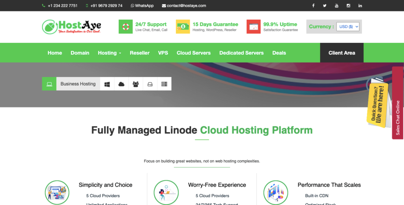This screenshot has width=404, height=205.
Task: Open the Cloud Servers menu item
Action: tap(194, 53)
